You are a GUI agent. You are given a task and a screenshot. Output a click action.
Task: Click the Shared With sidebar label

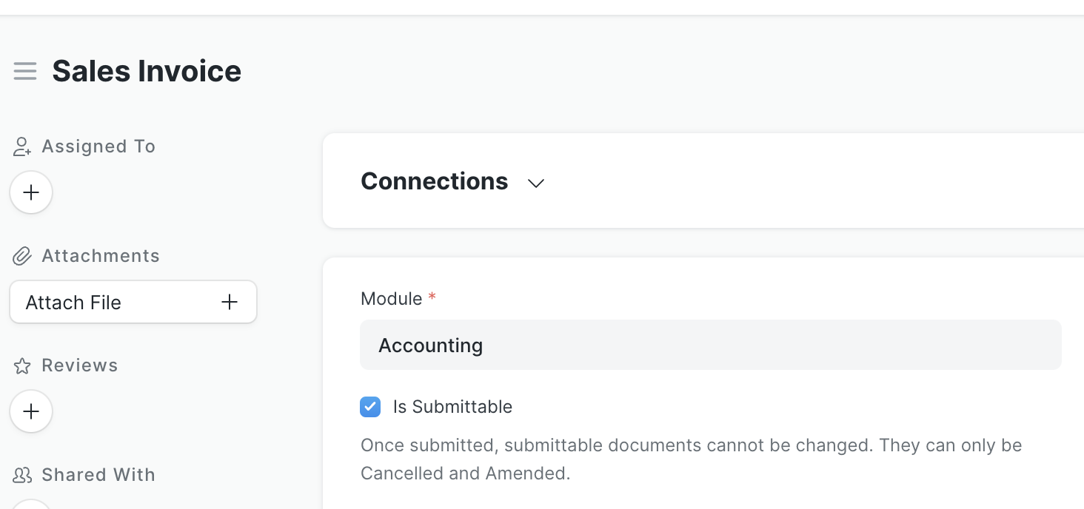pos(98,475)
